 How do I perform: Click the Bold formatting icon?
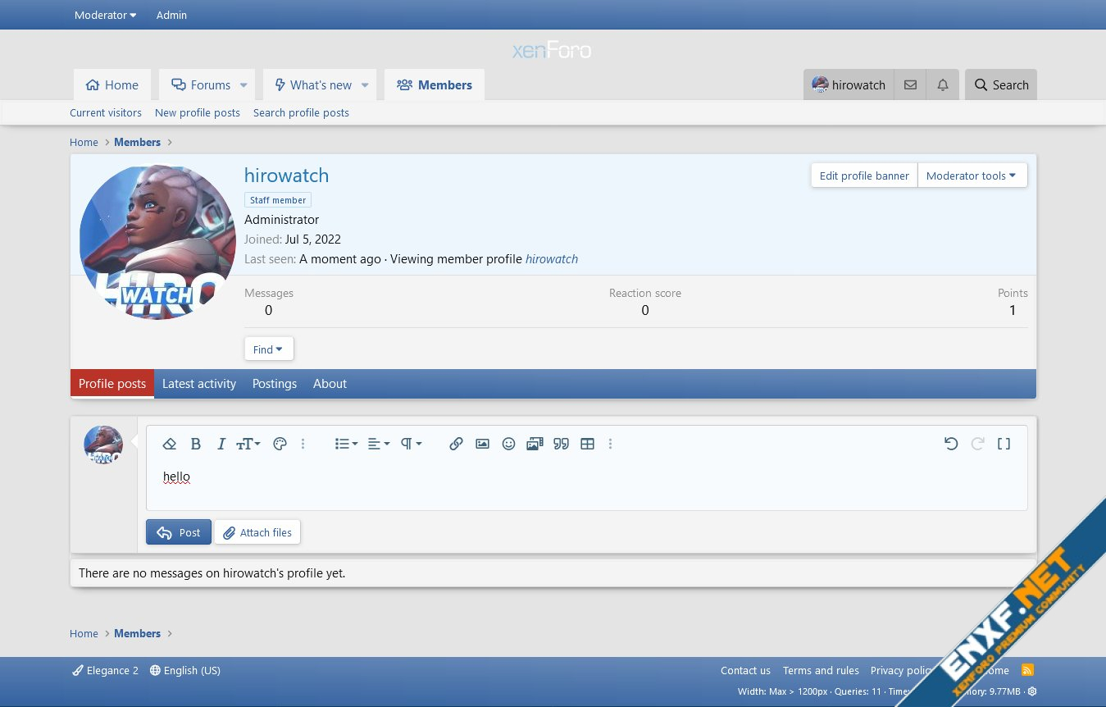(x=195, y=444)
